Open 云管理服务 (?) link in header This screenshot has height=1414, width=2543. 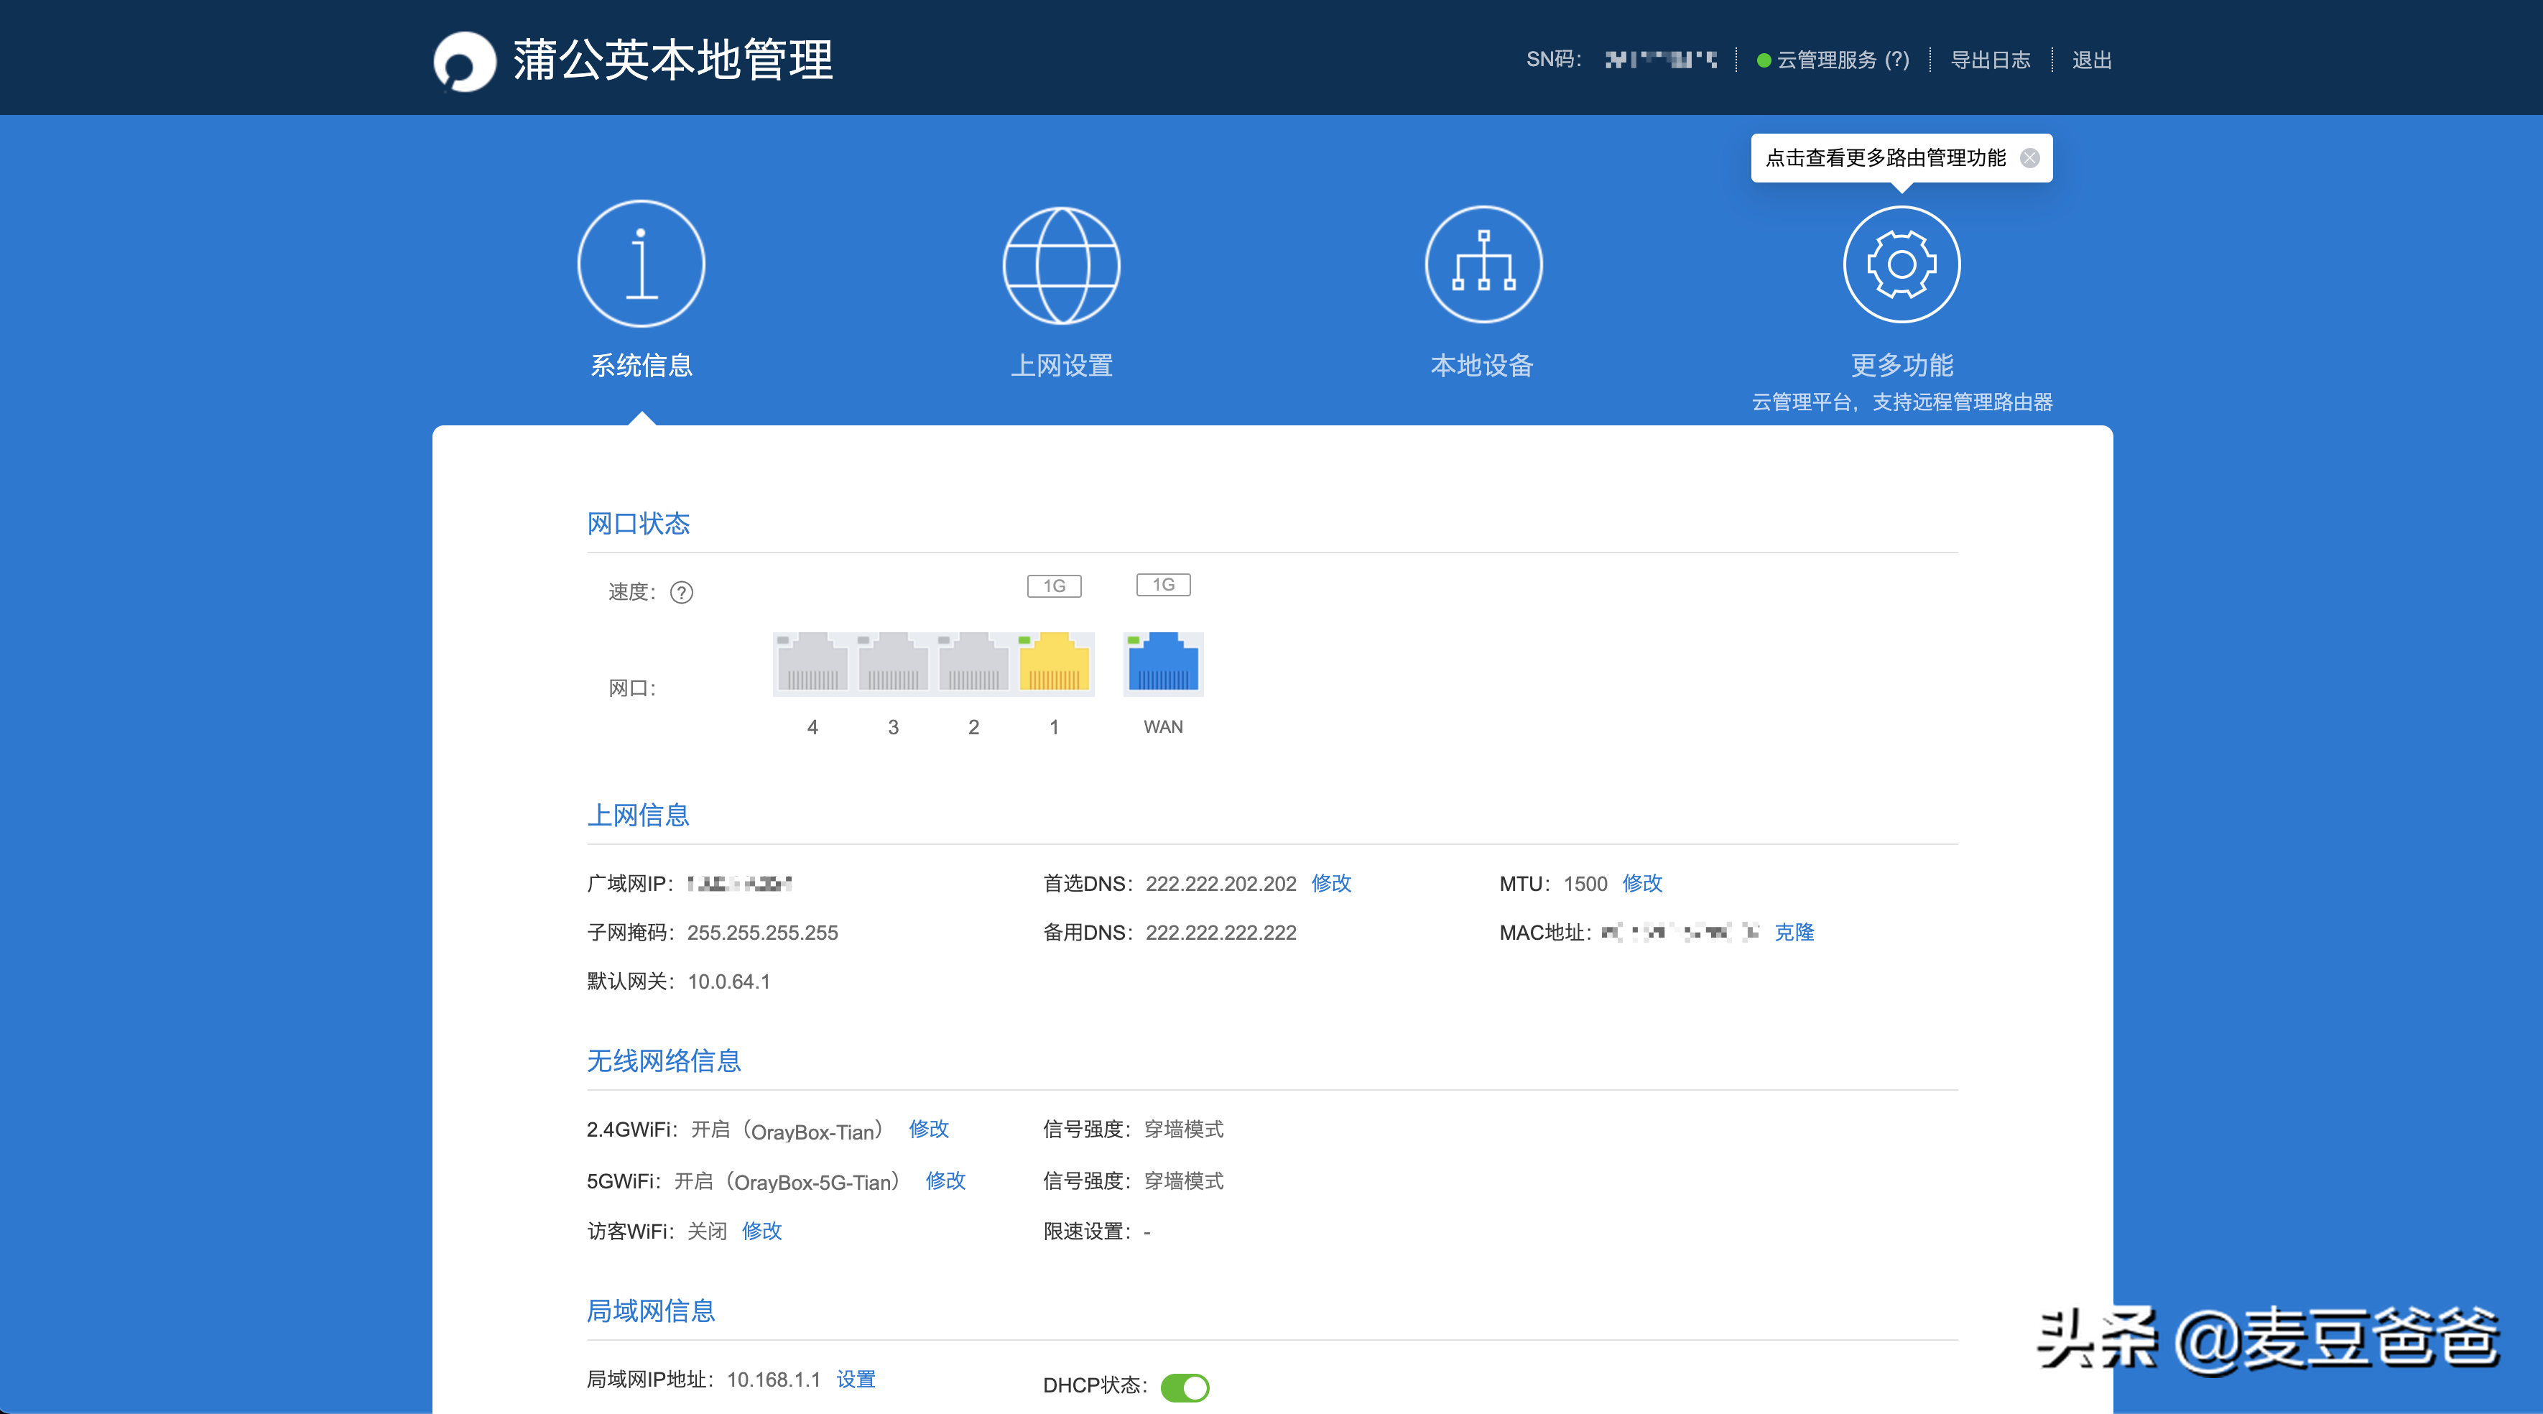point(1842,60)
